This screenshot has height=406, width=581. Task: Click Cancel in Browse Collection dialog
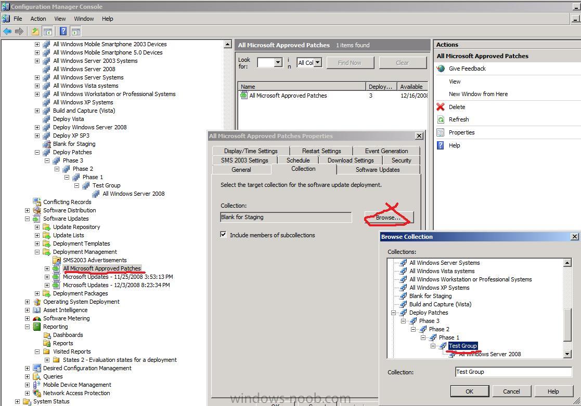click(511, 391)
